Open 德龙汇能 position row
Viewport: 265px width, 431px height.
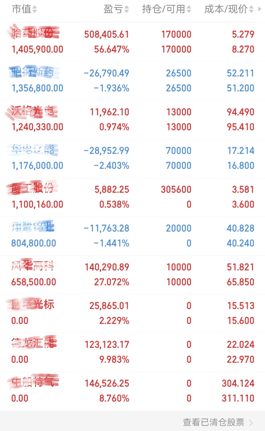(132, 352)
